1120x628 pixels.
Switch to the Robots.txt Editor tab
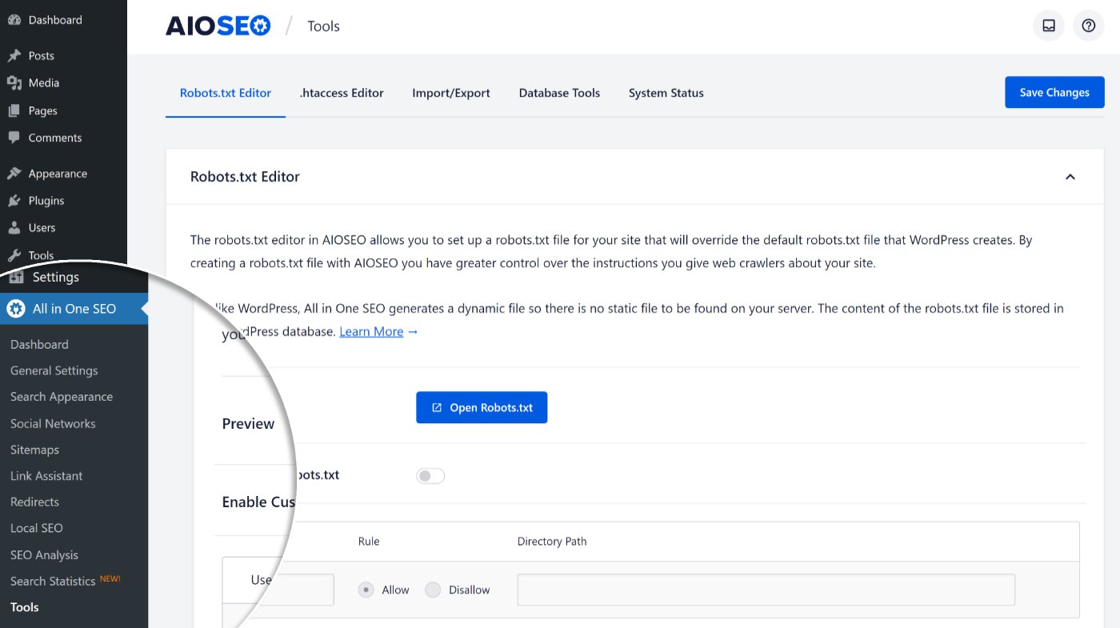coord(226,93)
